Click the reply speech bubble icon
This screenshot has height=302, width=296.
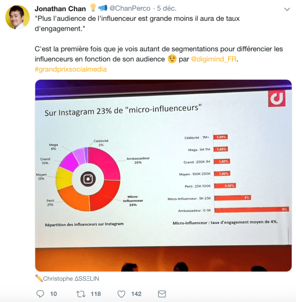[x=40, y=294]
